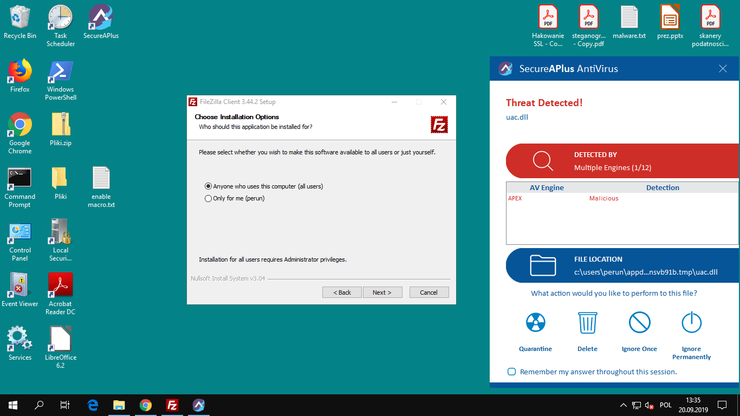
Task: Select the Control Panel desktop shortcut
Action: click(20, 240)
